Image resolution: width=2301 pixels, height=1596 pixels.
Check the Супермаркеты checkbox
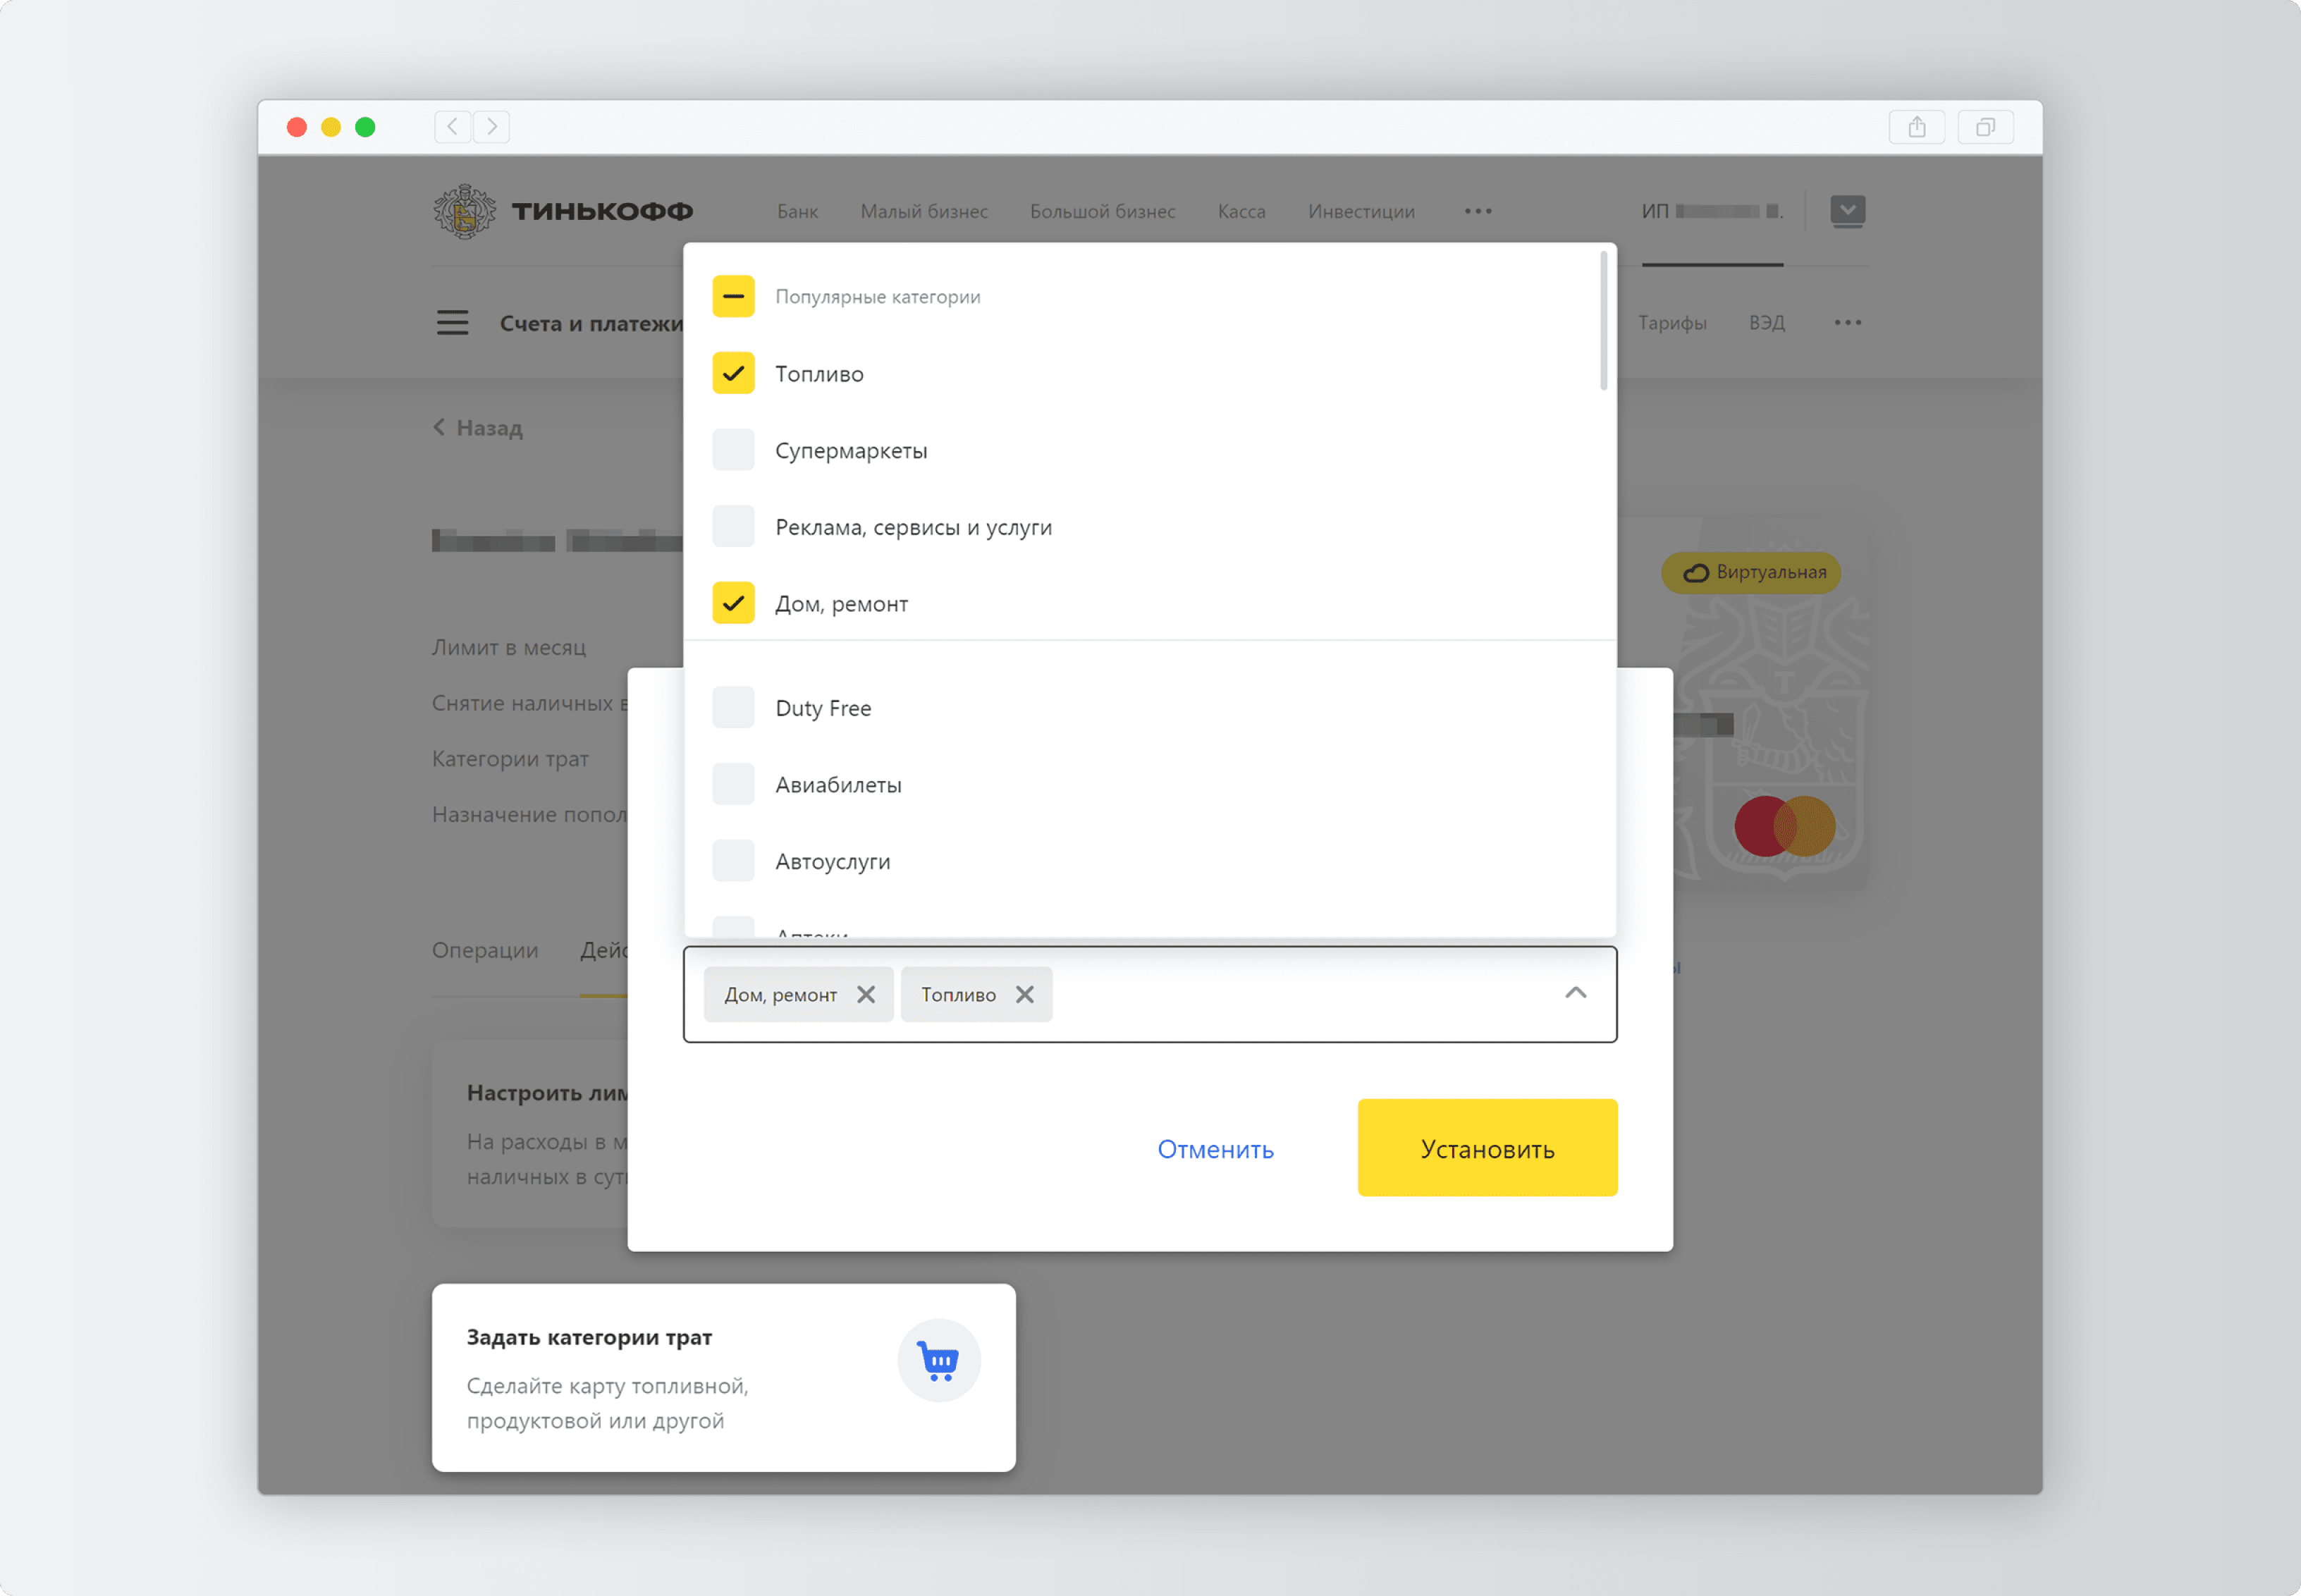tap(733, 450)
